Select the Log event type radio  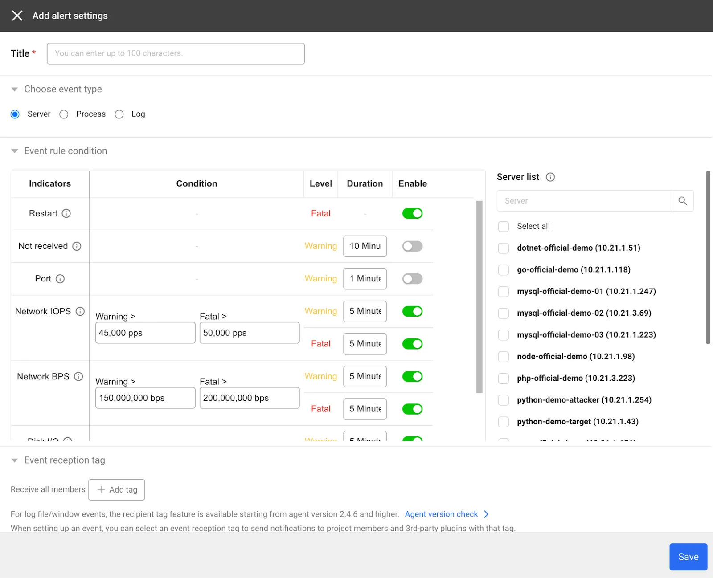point(119,114)
